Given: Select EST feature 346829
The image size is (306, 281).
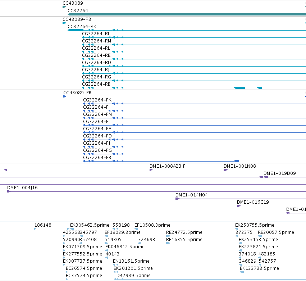Looking at the screenshot, I should click(248, 262).
